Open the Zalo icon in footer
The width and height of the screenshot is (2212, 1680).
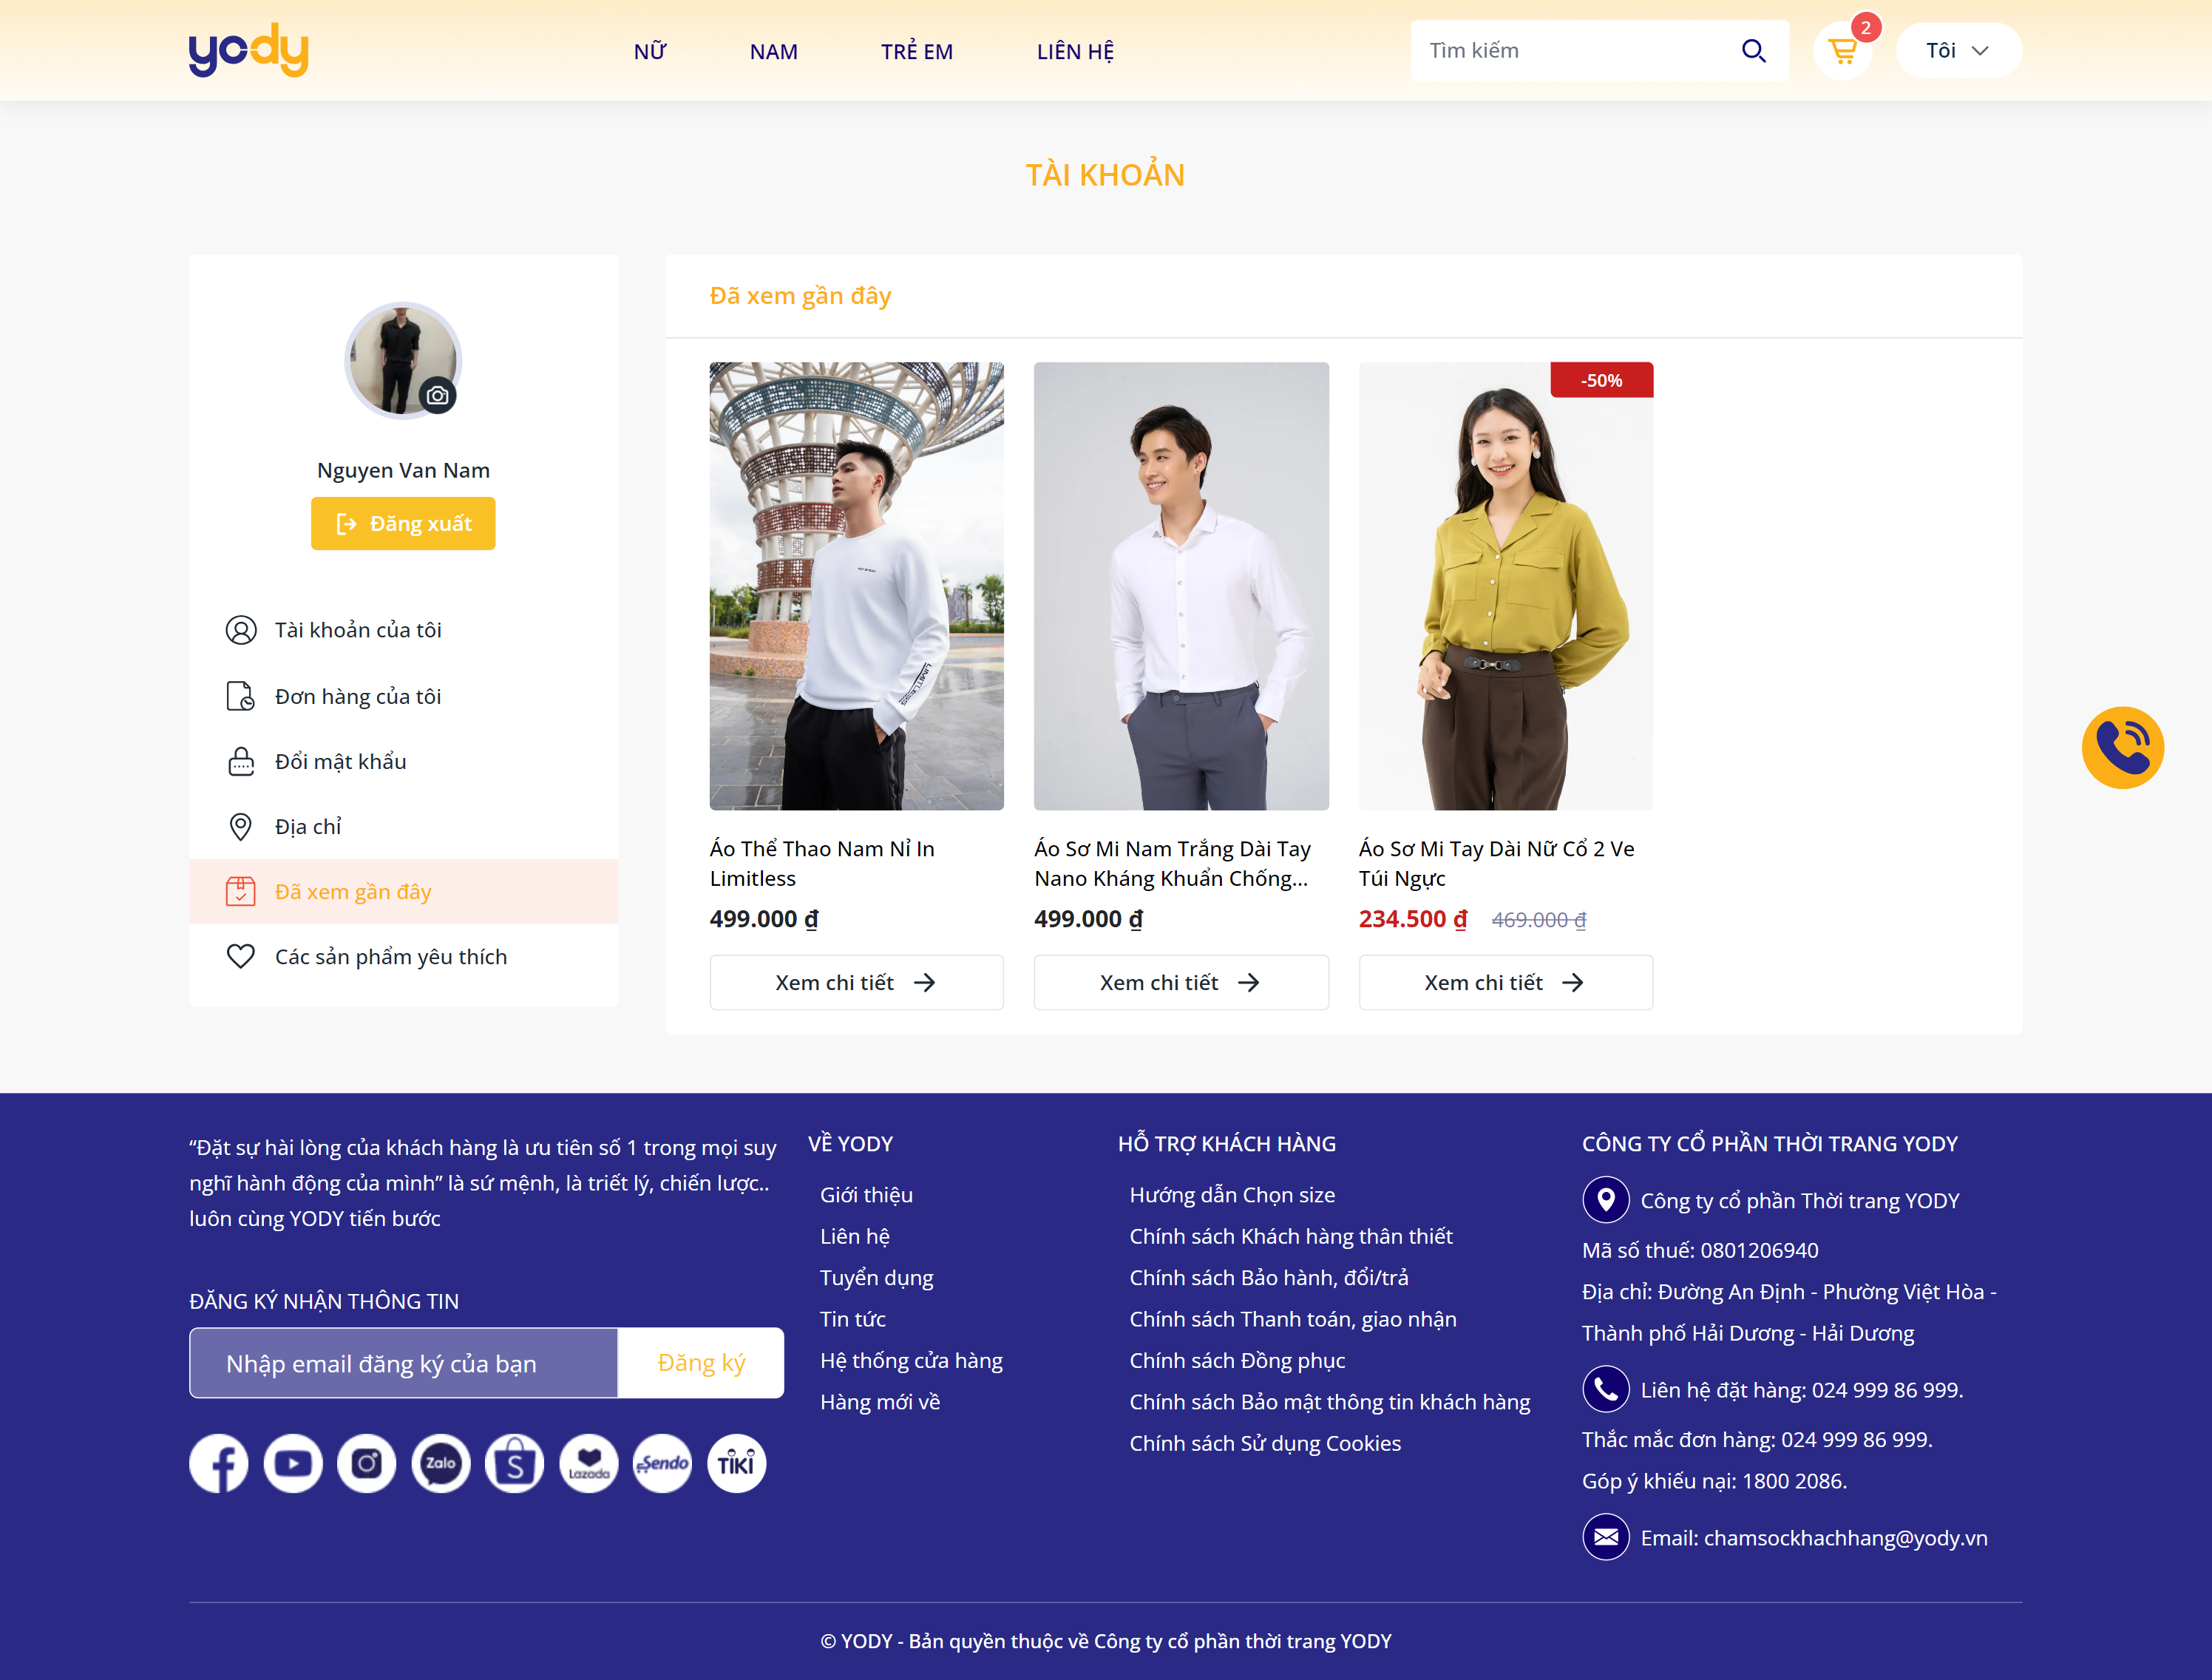point(441,1464)
